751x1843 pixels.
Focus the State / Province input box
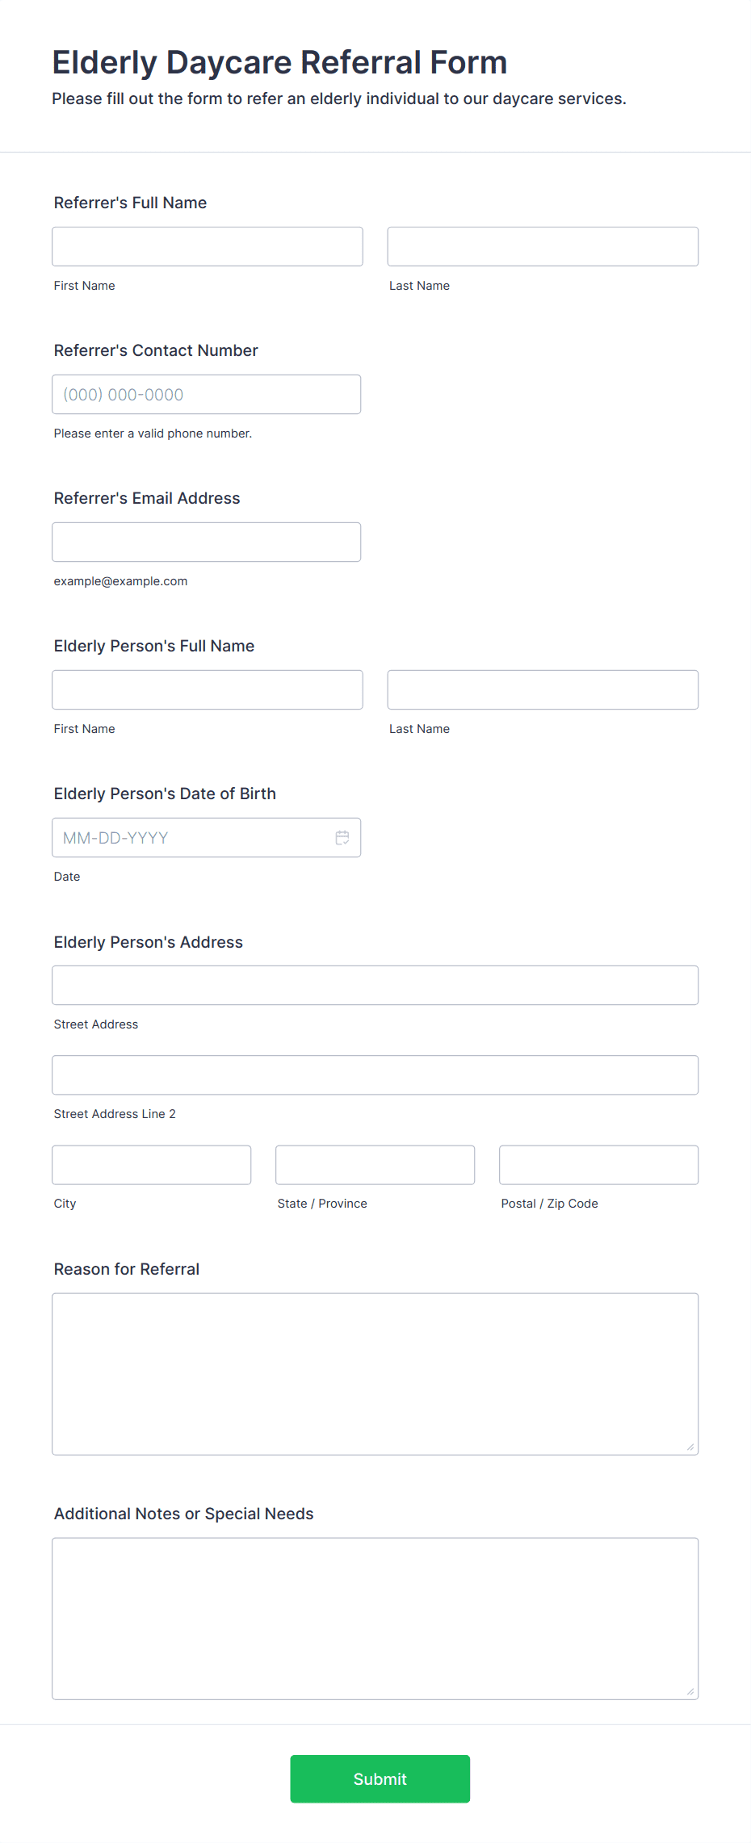coord(375,1165)
